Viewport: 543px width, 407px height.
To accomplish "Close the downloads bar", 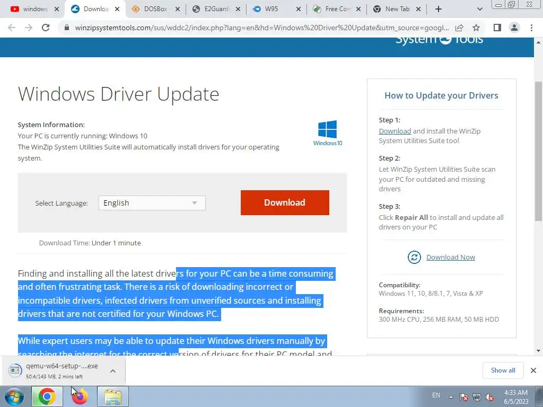I will click(x=533, y=370).
